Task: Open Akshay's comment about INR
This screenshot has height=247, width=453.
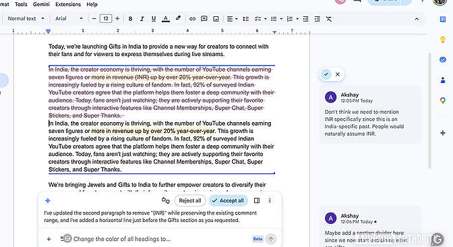Action: pyautogui.click(x=370, y=114)
